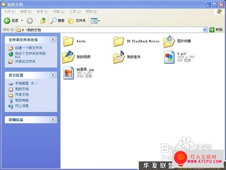Open 我的文档 link in sidebar
Screen dimensions: 226x170
(22, 89)
